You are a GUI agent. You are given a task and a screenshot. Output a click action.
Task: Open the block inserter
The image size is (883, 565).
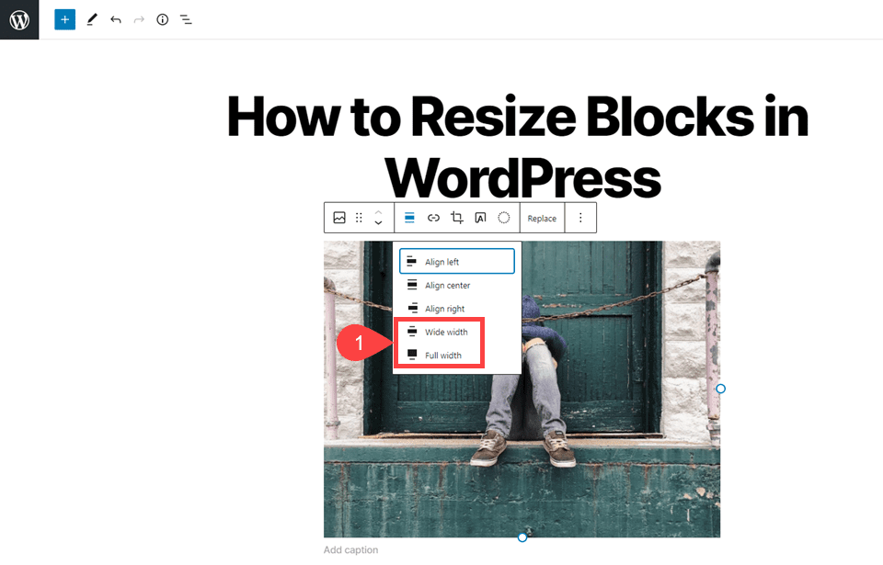tap(63, 19)
